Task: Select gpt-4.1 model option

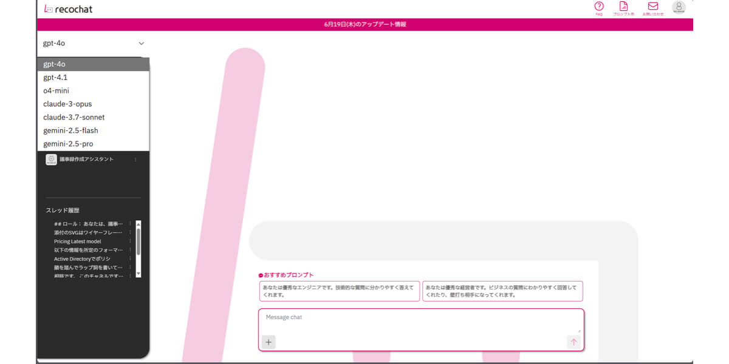Action: tap(93, 77)
